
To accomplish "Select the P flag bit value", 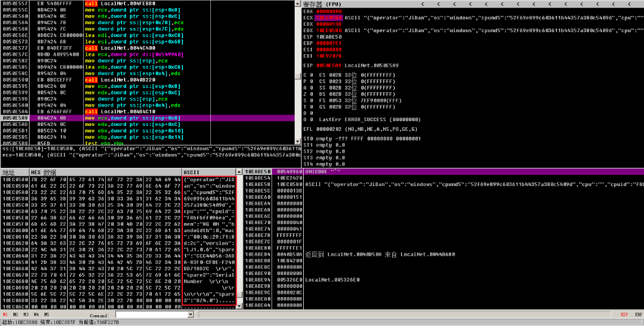I will (x=312, y=81).
